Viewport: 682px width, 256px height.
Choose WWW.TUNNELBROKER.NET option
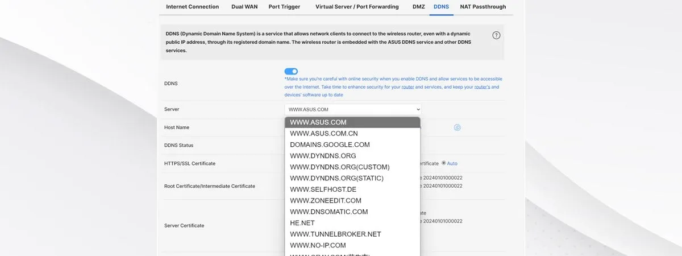[335, 234]
